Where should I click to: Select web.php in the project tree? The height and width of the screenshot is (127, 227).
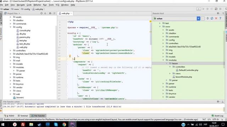pos(22,47)
